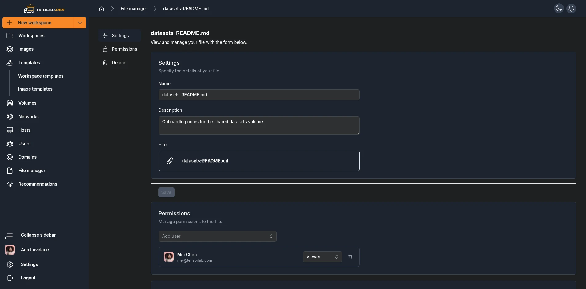Click Ada Lovelace avatar
The image size is (586, 289).
pyautogui.click(x=10, y=250)
